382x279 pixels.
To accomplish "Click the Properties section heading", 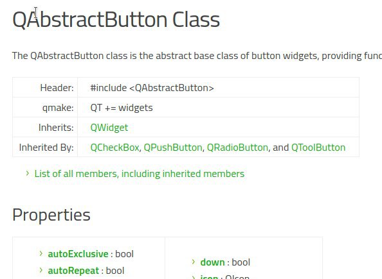I will click(51, 215).
